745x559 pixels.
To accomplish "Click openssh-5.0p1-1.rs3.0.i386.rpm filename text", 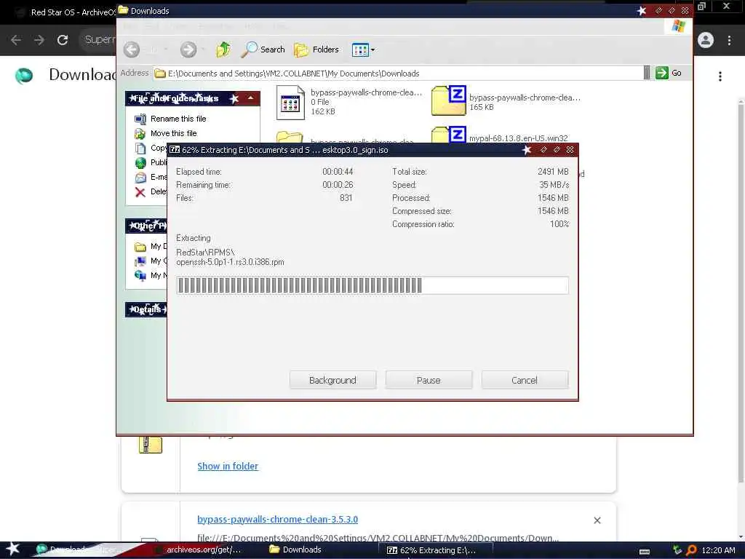I will pos(230,262).
